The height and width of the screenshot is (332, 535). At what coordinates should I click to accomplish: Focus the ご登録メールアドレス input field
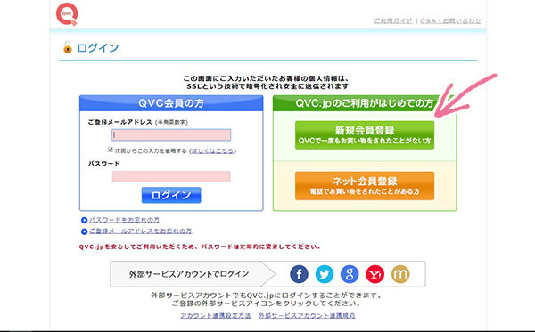click(x=171, y=134)
